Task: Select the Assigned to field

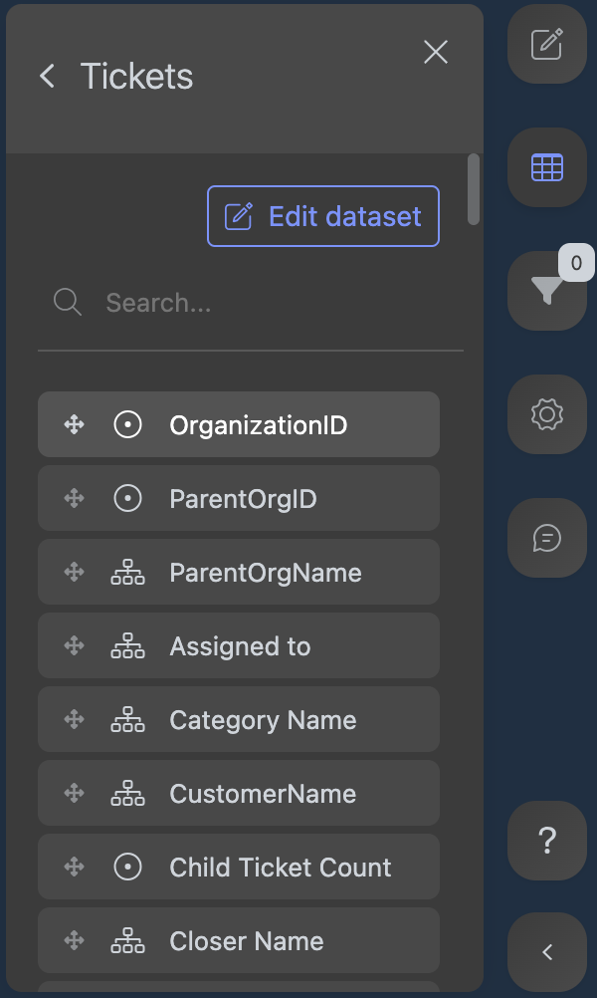Action: pos(239,646)
